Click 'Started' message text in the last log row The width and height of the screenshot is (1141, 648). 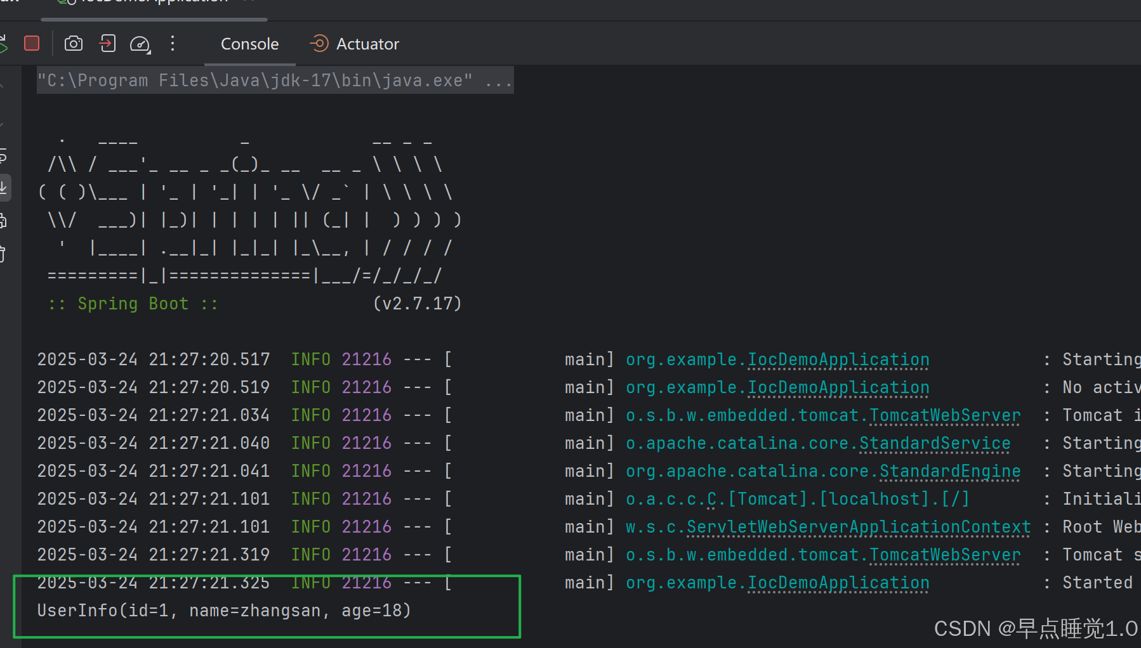click(1097, 583)
